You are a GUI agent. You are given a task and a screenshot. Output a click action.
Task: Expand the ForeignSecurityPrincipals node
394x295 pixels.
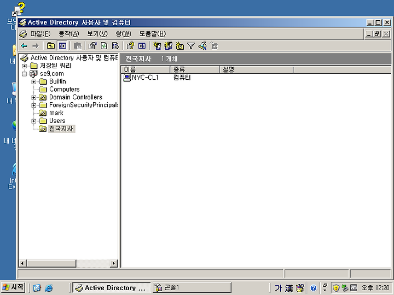click(34, 105)
